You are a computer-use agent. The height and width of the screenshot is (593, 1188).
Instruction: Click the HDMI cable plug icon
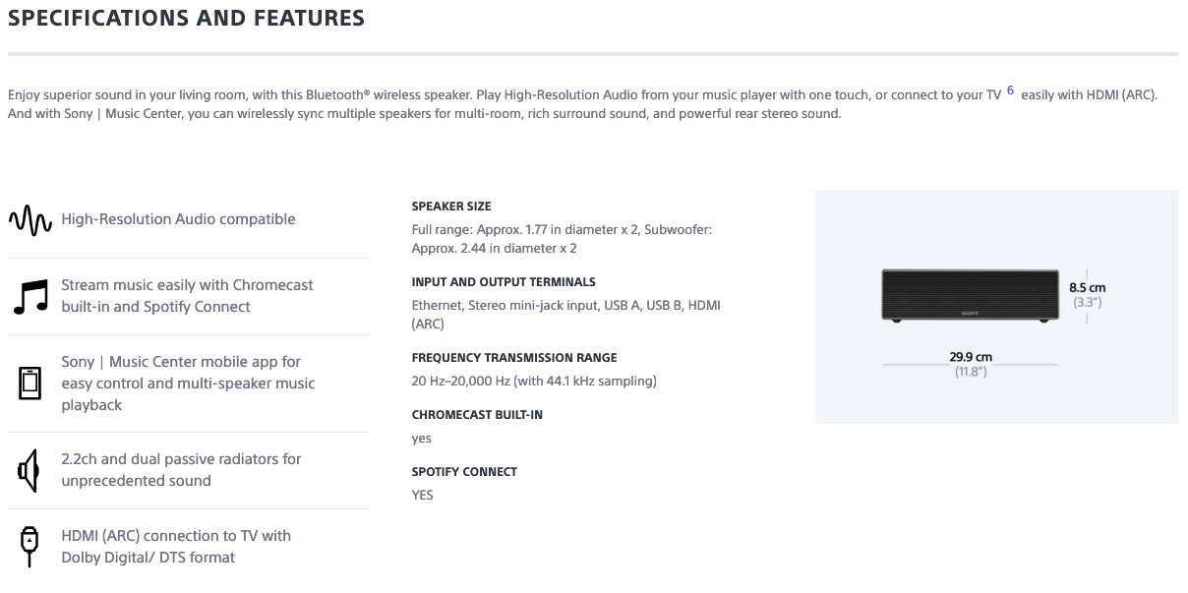[x=30, y=546]
